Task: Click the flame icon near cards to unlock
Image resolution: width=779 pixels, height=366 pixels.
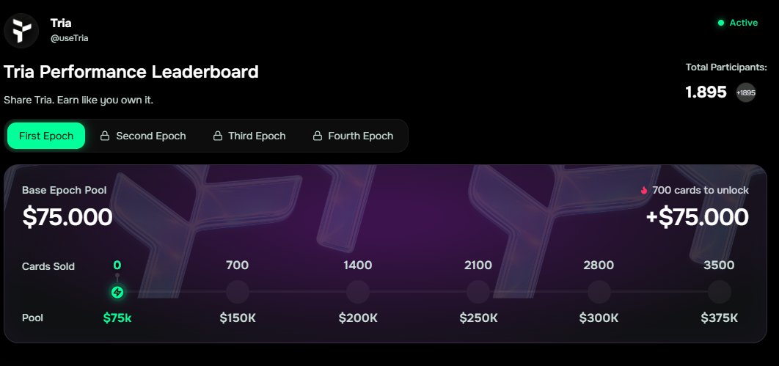Action: click(x=644, y=191)
